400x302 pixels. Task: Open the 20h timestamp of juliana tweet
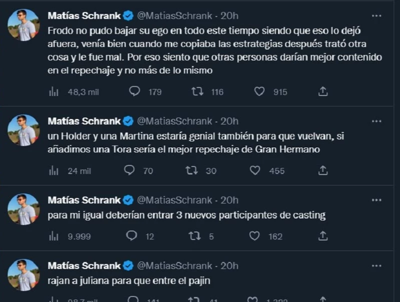tap(229, 265)
